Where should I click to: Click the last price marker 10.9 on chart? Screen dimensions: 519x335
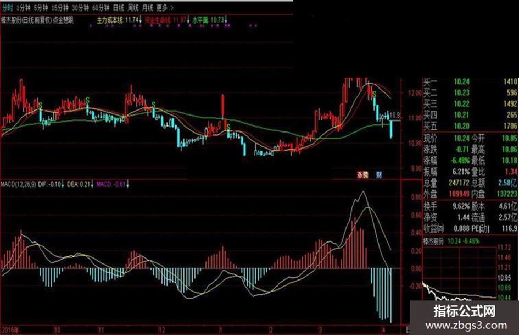(x=395, y=116)
